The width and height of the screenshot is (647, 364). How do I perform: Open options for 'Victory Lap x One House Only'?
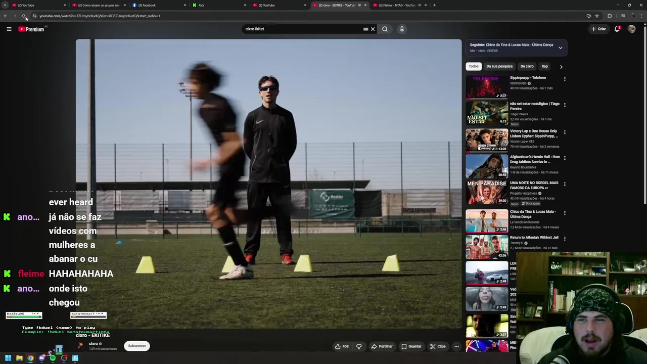click(x=565, y=132)
